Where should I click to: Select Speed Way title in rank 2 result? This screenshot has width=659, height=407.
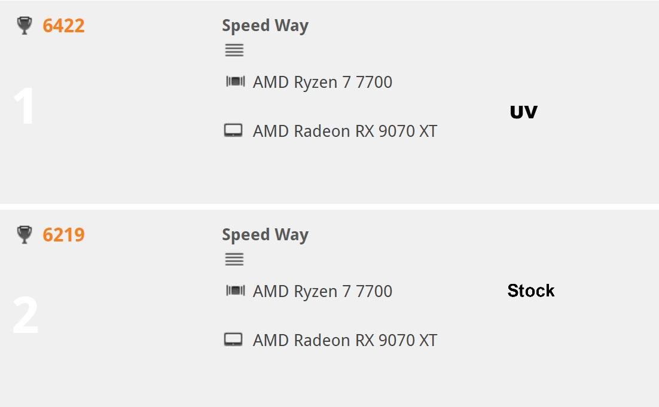pos(265,235)
